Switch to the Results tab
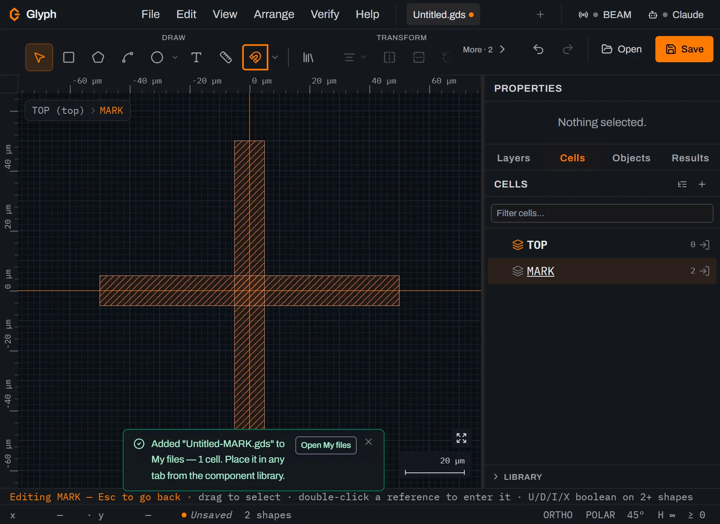Screen dimensions: 720x524 point(690,158)
